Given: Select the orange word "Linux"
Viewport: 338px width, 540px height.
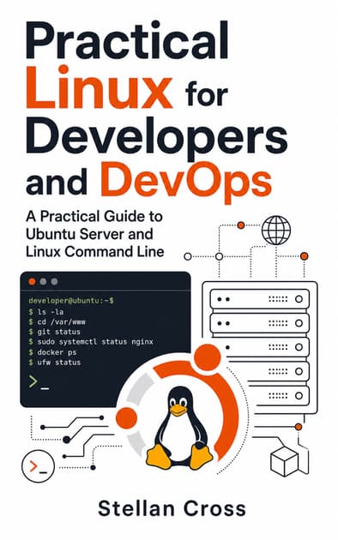Looking at the screenshot, I should 99,87.
